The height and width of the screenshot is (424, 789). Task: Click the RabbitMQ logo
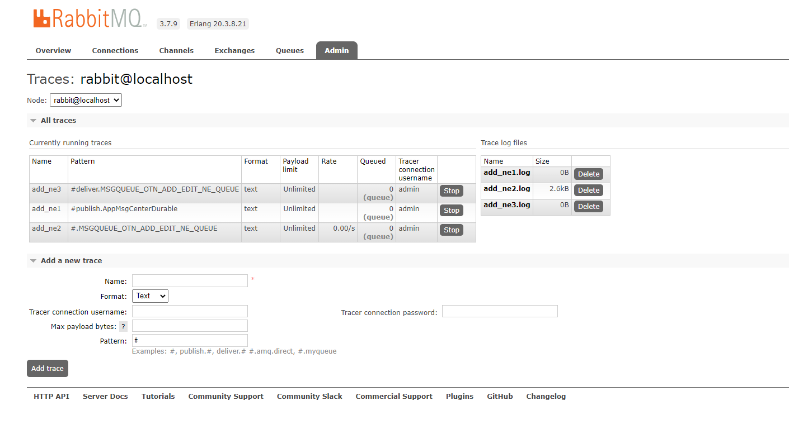[89, 18]
